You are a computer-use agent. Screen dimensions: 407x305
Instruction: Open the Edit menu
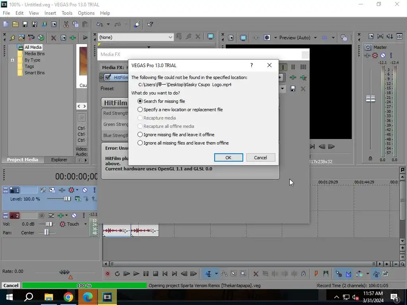(19, 13)
